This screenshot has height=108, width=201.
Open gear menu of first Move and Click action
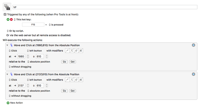point(193,45)
